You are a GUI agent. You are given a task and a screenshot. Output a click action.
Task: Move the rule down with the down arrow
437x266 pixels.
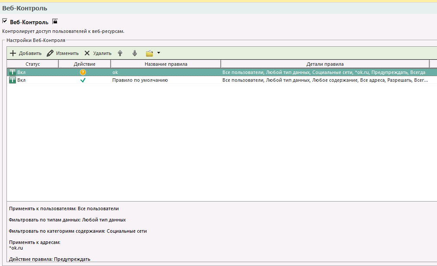coord(135,53)
